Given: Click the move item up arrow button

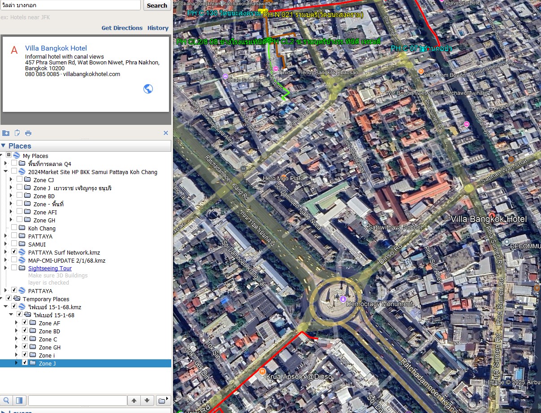Looking at the screenshot, I should 134,400.
